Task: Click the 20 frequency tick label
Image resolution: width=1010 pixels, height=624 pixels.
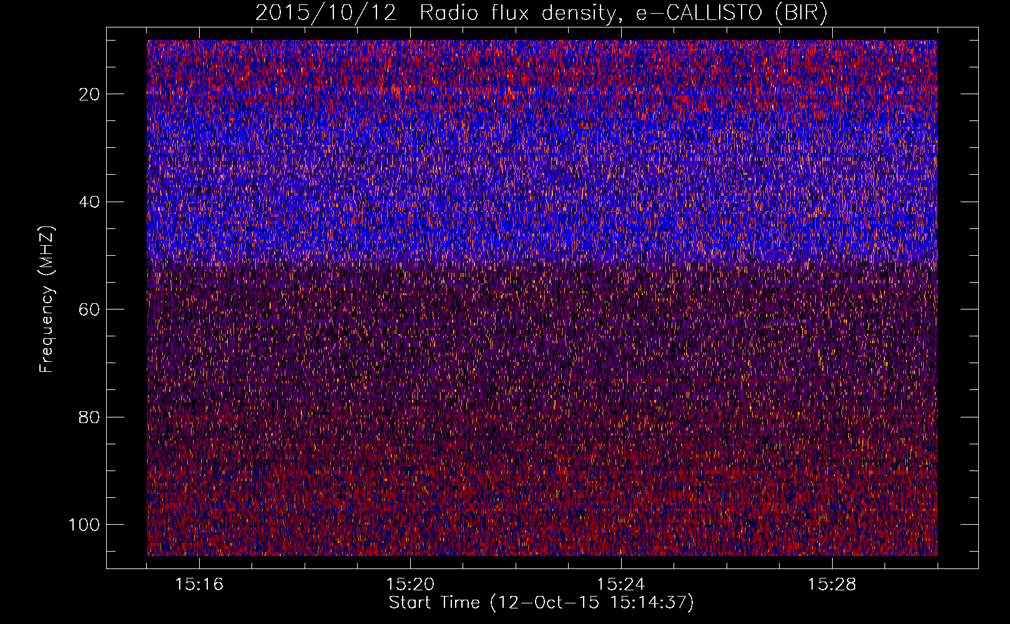Action: [x=91, y=94]
